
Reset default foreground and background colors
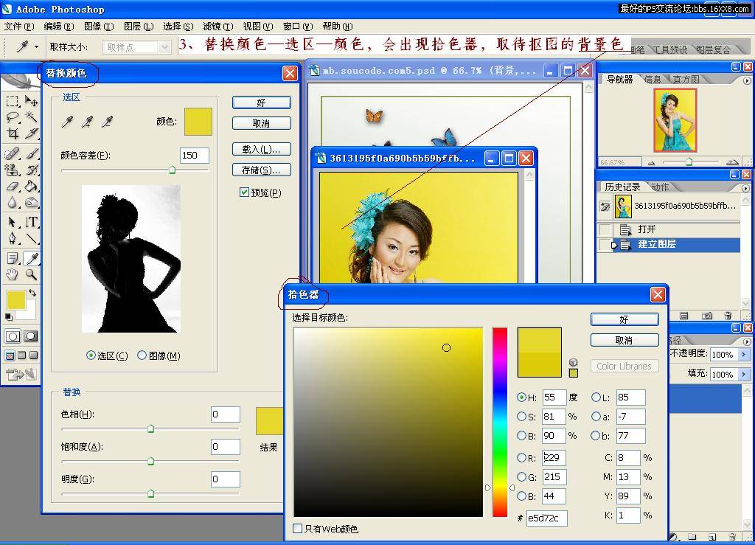tap(9, 317)
